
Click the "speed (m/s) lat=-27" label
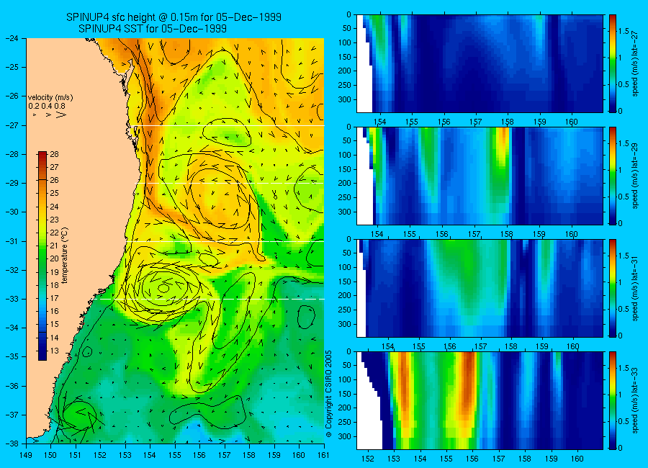coord(636,63)
